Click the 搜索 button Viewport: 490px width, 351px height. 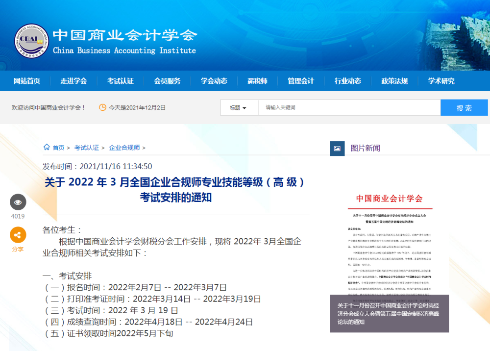pyautogui.click(x=464, y=107)
